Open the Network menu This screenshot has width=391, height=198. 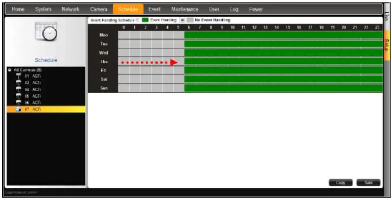point(70,9)
